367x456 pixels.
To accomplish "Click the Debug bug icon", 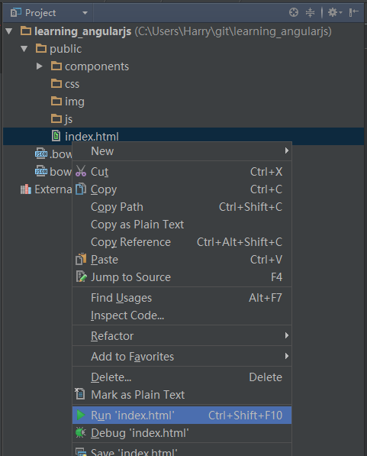I will tap(80, 432).
